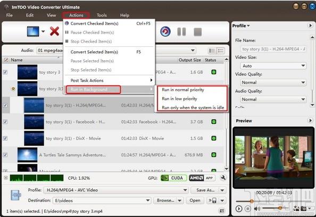Collapse the toy story 3(1) group

[13, 89]
